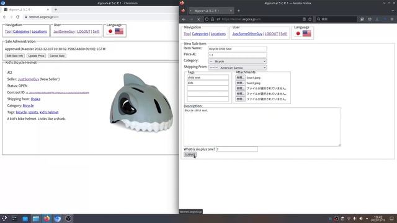Click the Update Price button
The image size is (397, 223).
point(36,56)
